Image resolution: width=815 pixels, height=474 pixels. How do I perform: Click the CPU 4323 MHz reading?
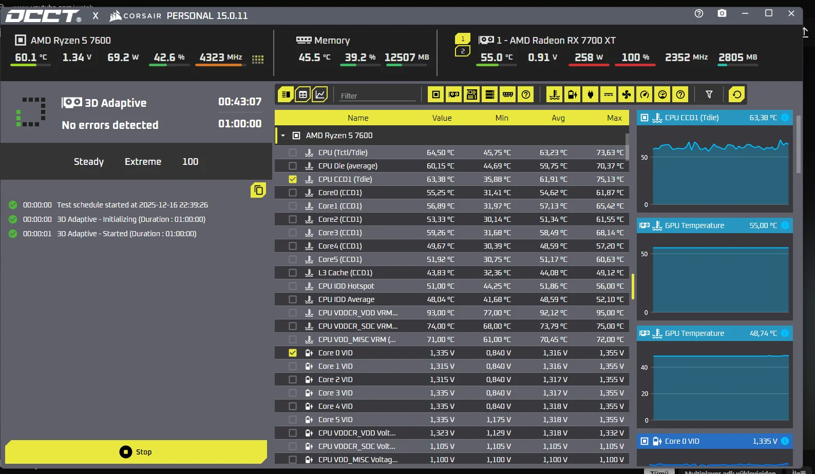click(x=221, y=57)
